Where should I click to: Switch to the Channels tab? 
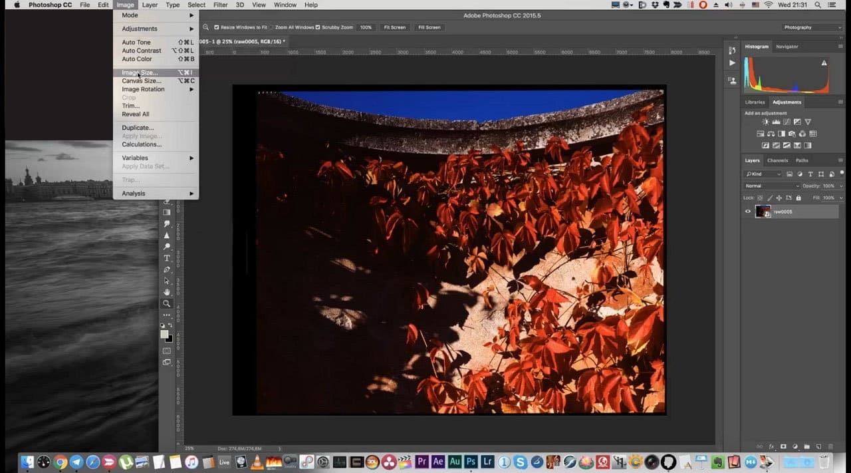click(x=777, y=160)
